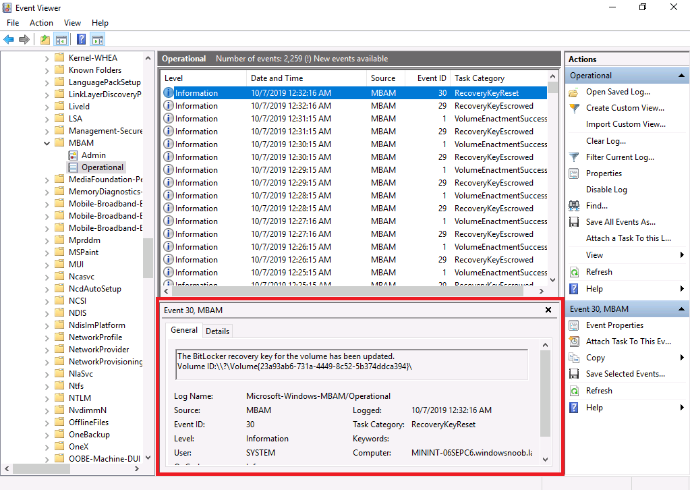Collapse the Event 30, MBAM actions section
Viewport: 690px width, 490px height.
coord(681,309)
